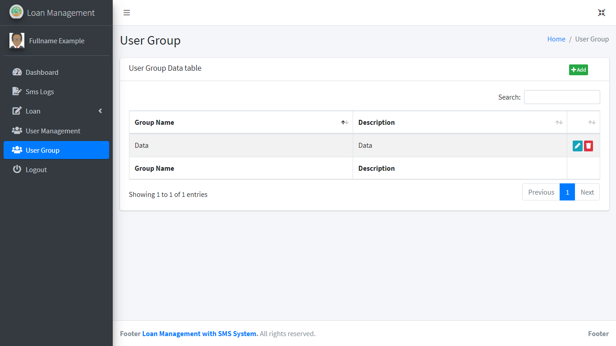616x346 pixels.
Task: Click the Loan Management brand title
Action: (61, 13)
